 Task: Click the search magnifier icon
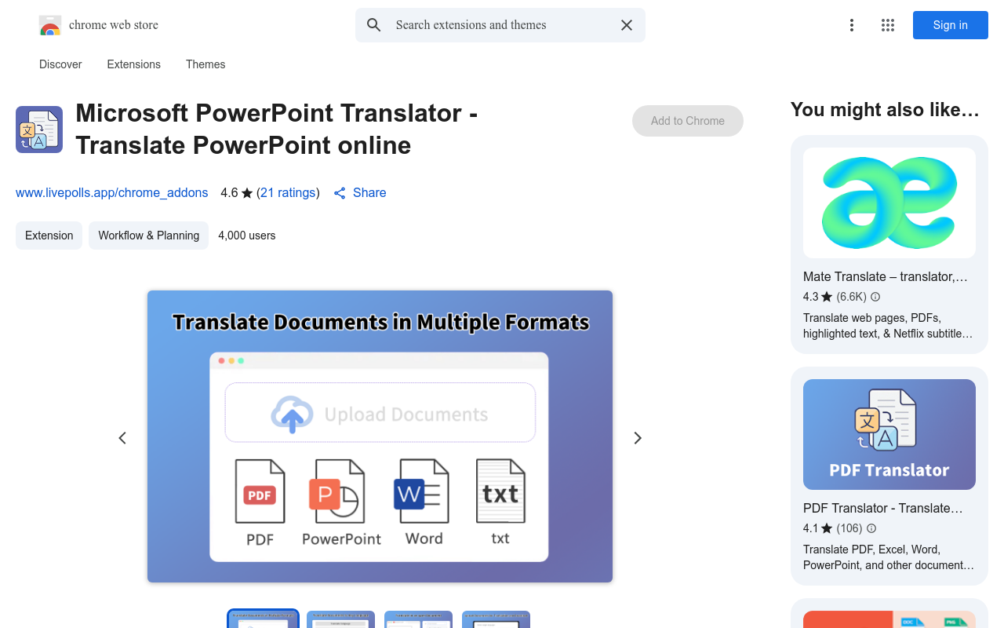click(374, 25)
